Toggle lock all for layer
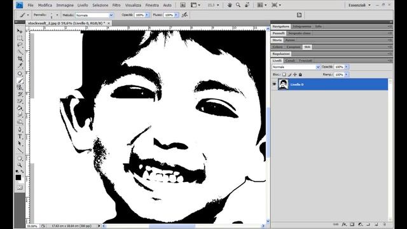The image size is (407, 229). (x=300, y=74)
